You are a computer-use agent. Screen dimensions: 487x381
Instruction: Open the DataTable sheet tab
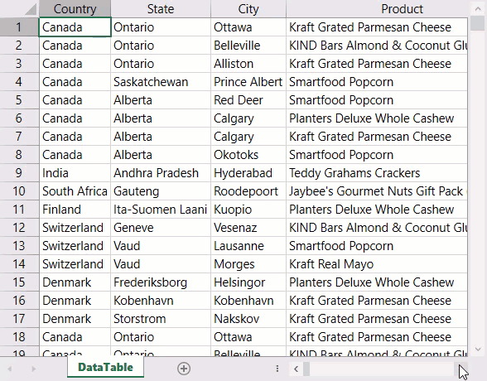106,368
